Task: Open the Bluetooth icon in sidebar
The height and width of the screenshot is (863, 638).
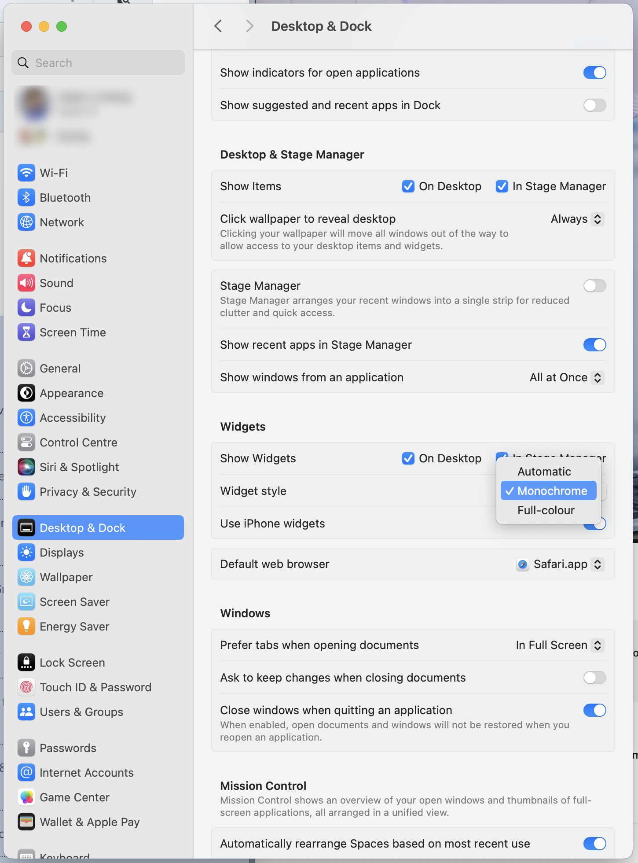Action: coord(26,197)
